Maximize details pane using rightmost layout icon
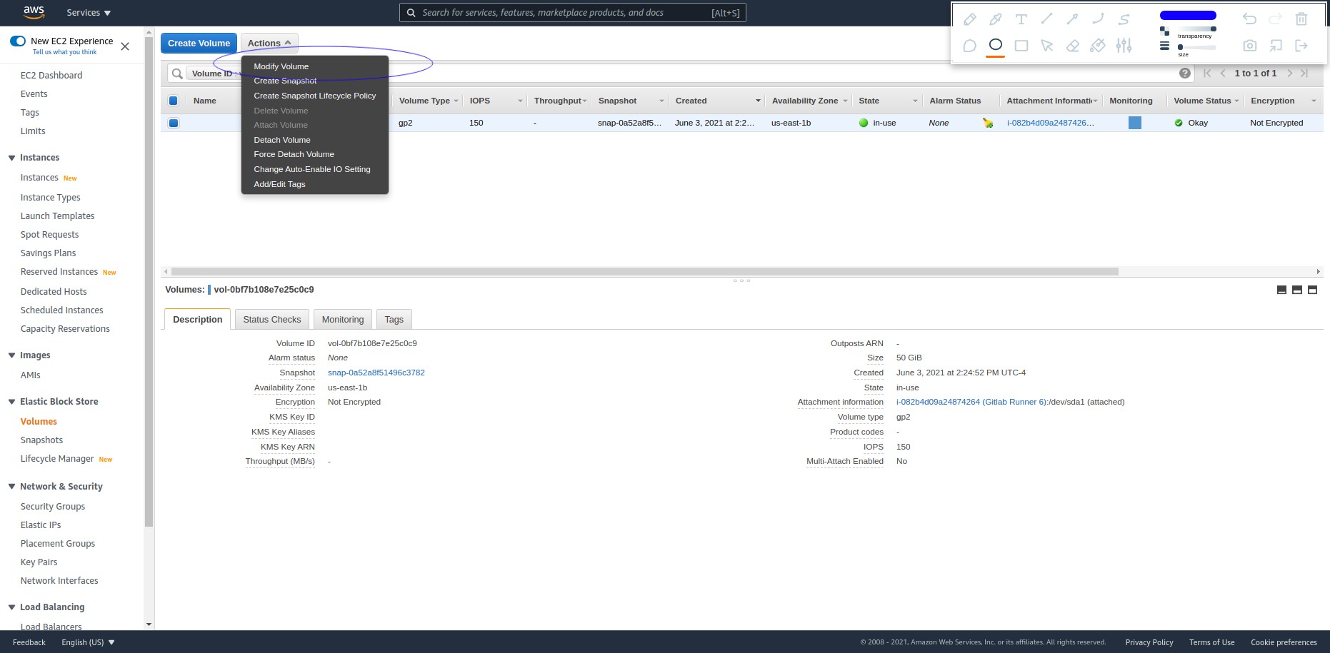This screenshot has width=1330, height=653. pos(1312,290)
